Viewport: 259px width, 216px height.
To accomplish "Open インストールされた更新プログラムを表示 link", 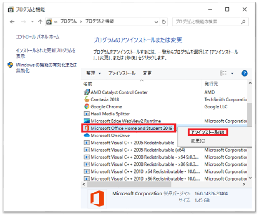I will point(46,53).
